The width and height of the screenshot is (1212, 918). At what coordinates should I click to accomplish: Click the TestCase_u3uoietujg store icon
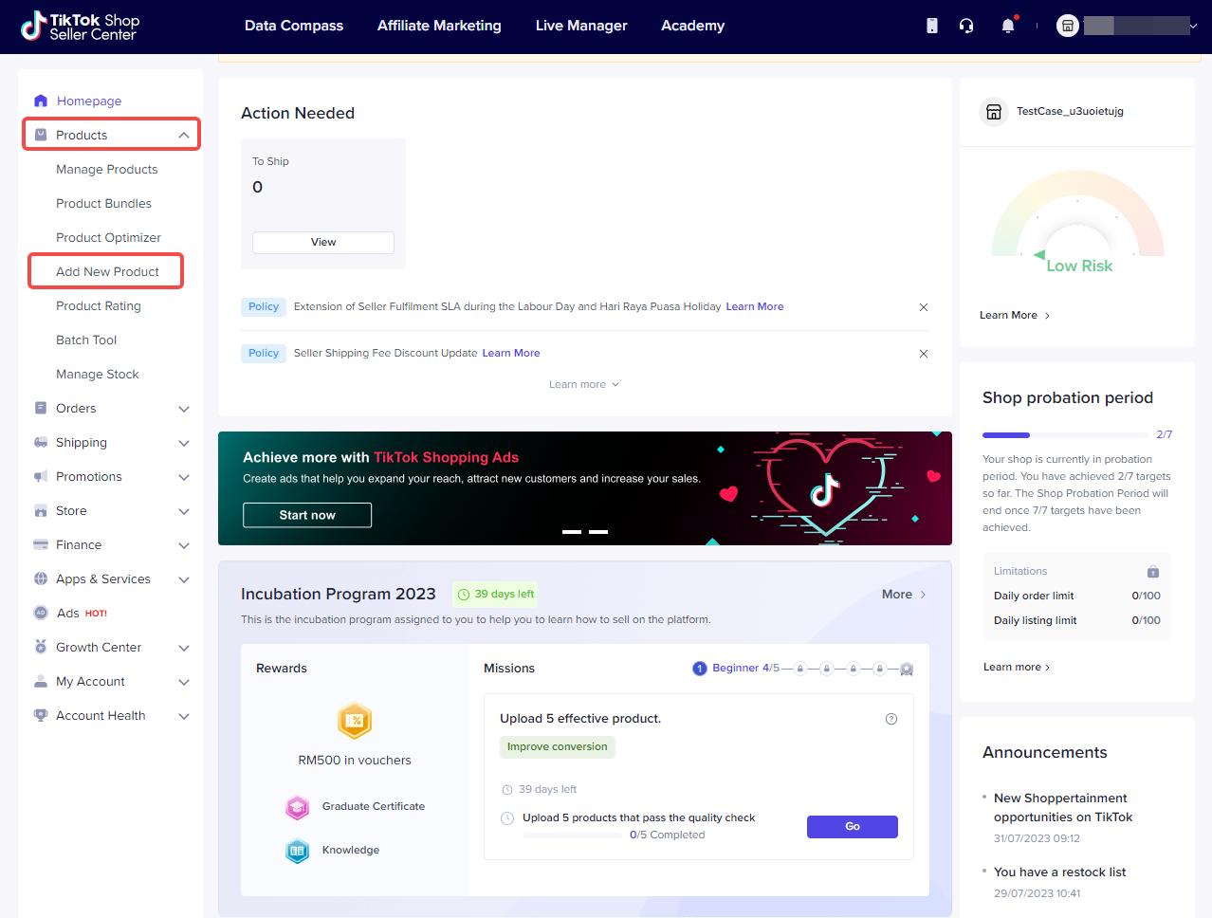(x=994, y=112)
